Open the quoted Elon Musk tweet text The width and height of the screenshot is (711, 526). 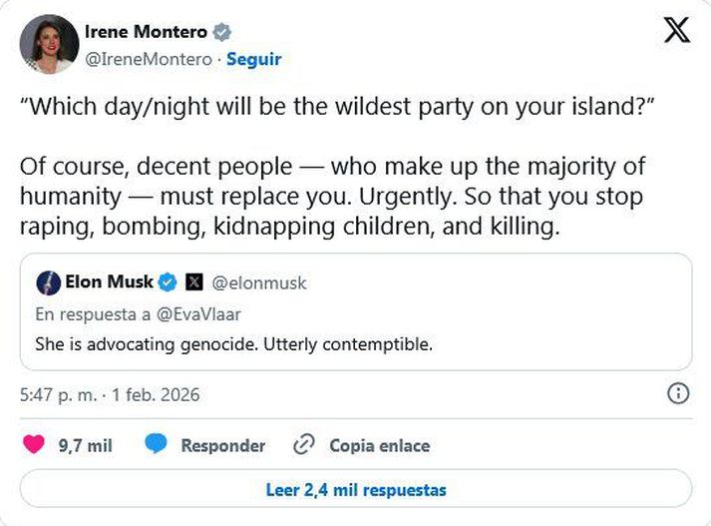(232, 344)
